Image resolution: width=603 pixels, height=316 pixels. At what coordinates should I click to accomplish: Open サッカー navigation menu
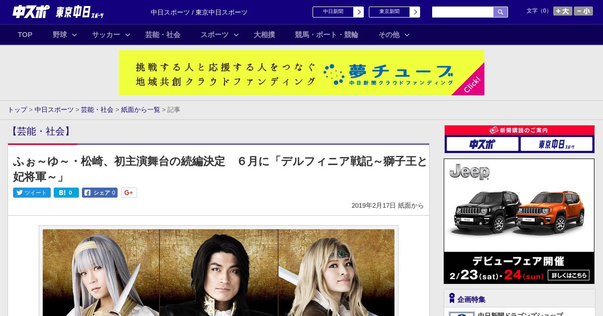(x=106, y=35)
